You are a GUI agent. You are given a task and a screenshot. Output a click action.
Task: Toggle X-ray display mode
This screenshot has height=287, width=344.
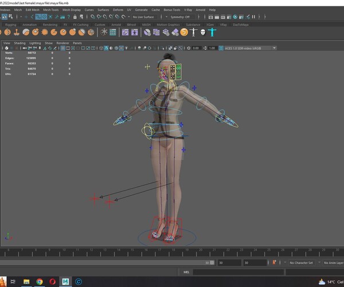click(x=170, y=48)
